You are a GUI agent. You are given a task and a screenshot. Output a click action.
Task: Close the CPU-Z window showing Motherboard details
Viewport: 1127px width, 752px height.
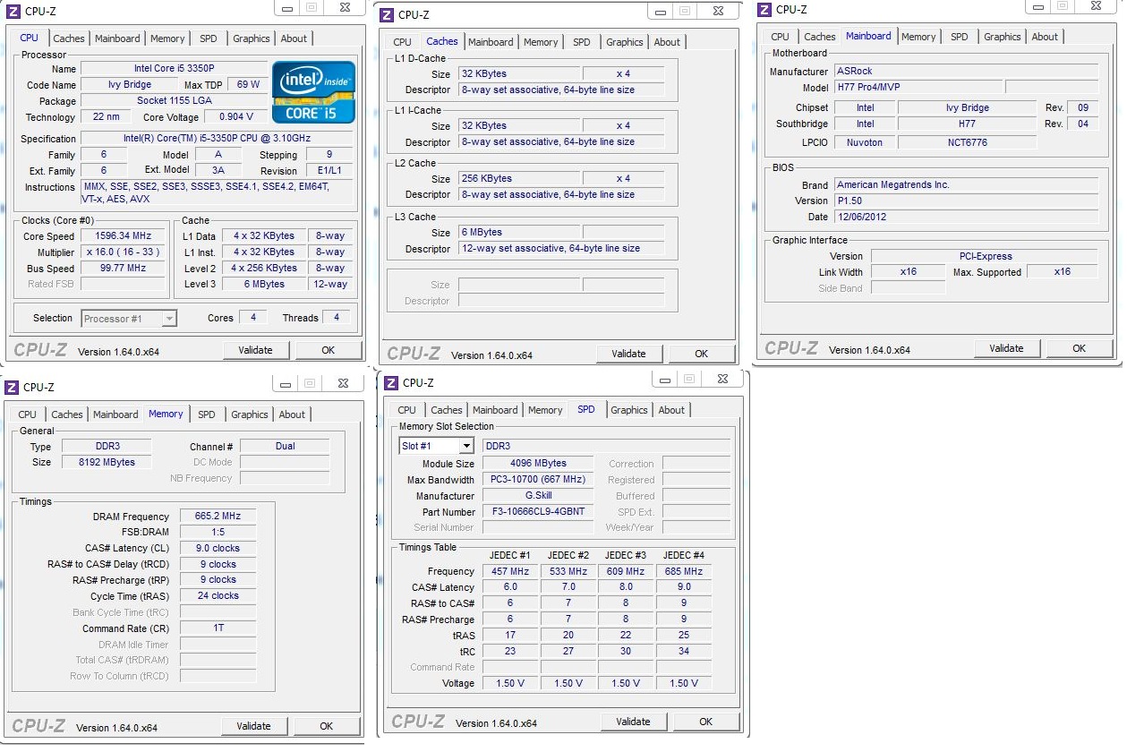pos(1096,6)
